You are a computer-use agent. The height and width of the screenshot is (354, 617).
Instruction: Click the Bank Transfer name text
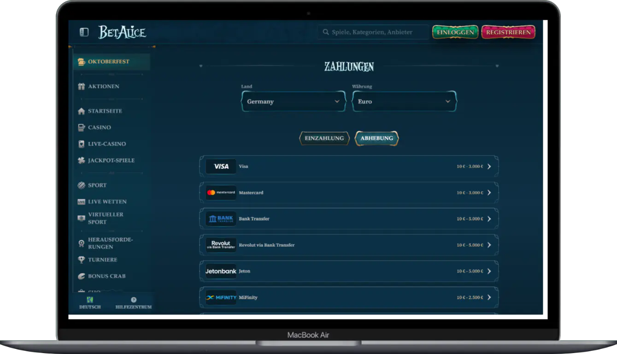coord(254,219)
